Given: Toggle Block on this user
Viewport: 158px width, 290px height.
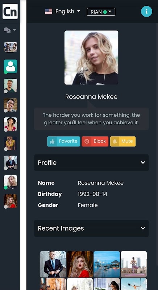Looking at the screenshot, I should coord(95,141).
